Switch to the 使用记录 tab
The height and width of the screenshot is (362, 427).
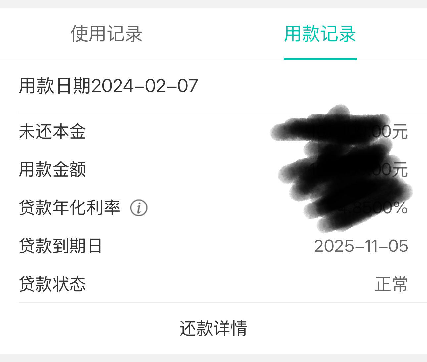[x=106, y=34]
